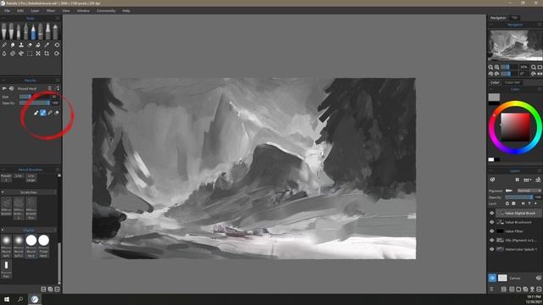Screen dimensions: 543x305
Task: Open the layer blending mode dropdown
Action: [529, 191]
